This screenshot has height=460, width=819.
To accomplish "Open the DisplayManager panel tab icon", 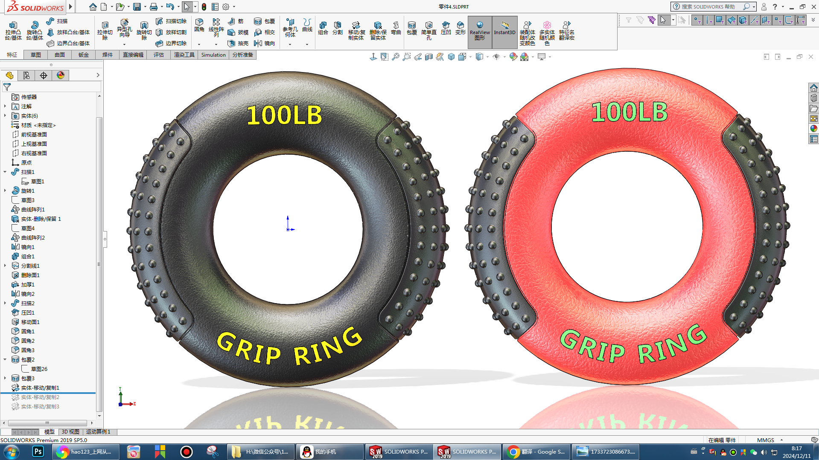I will (61, 75).
